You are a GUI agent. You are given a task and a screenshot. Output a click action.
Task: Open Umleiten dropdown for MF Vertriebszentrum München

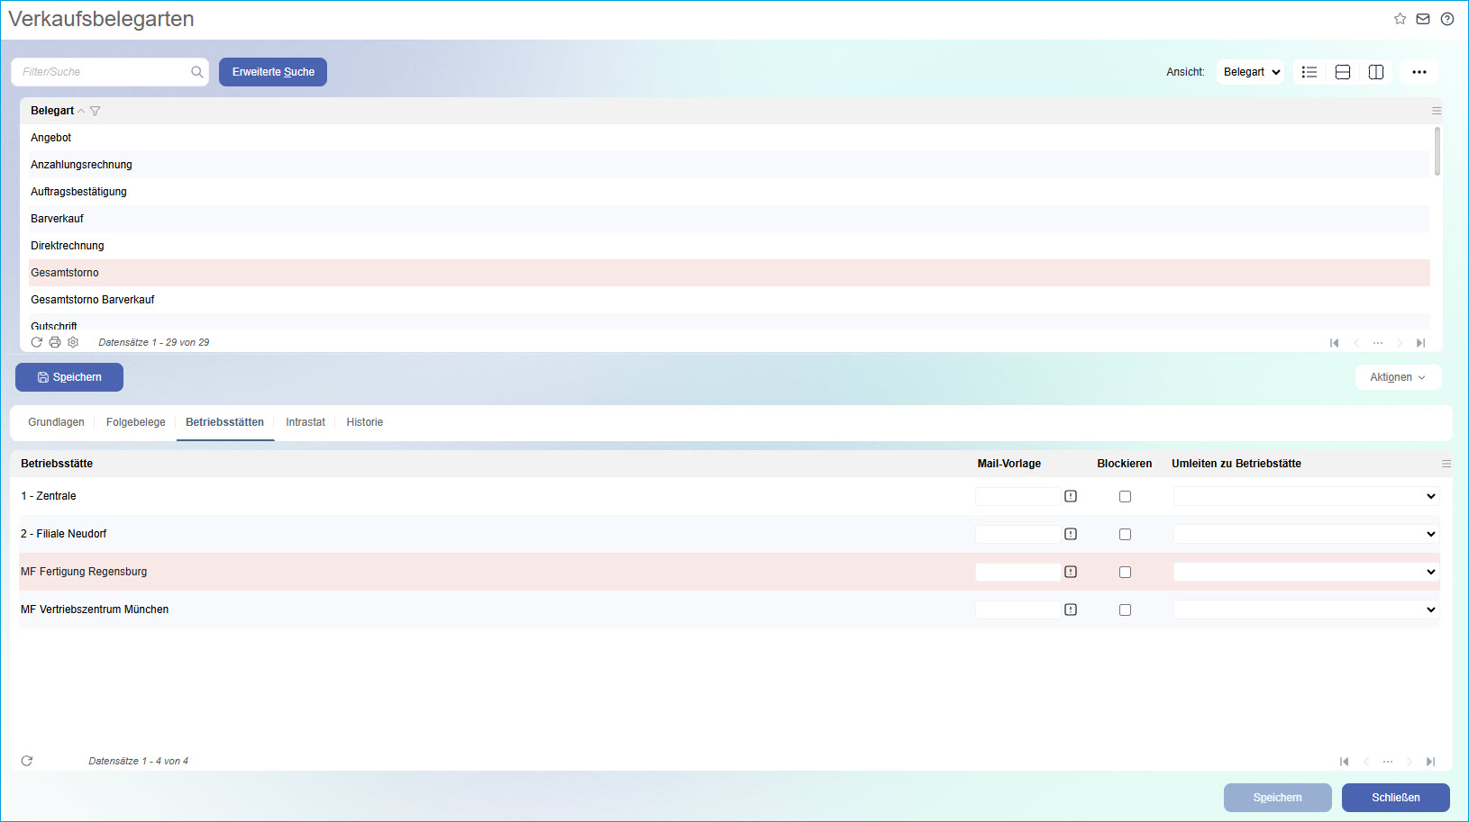tap(1306, 610)
